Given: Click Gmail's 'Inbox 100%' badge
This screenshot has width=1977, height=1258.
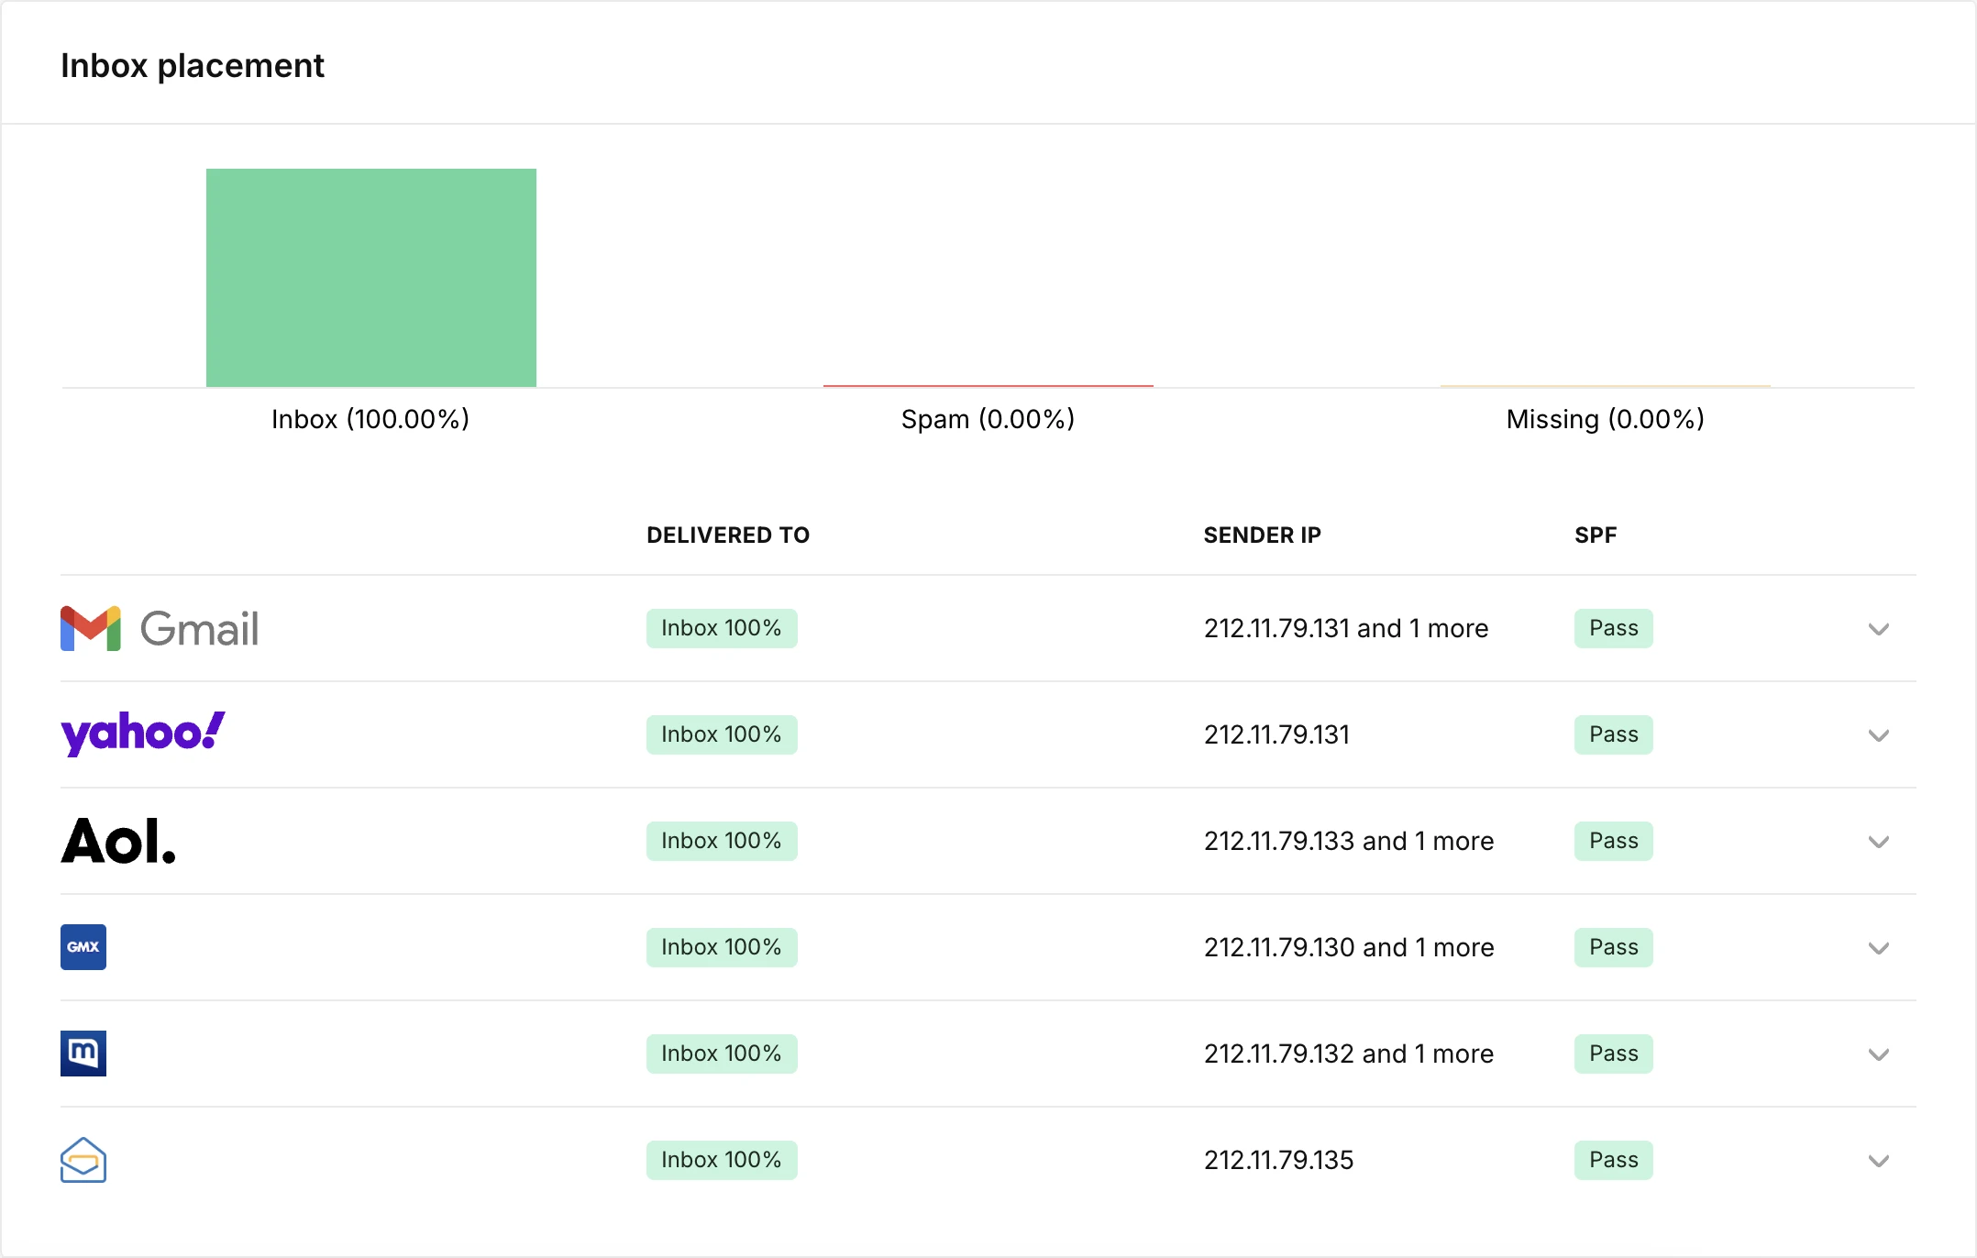Looking at the screenshot, I should (721, 628).
